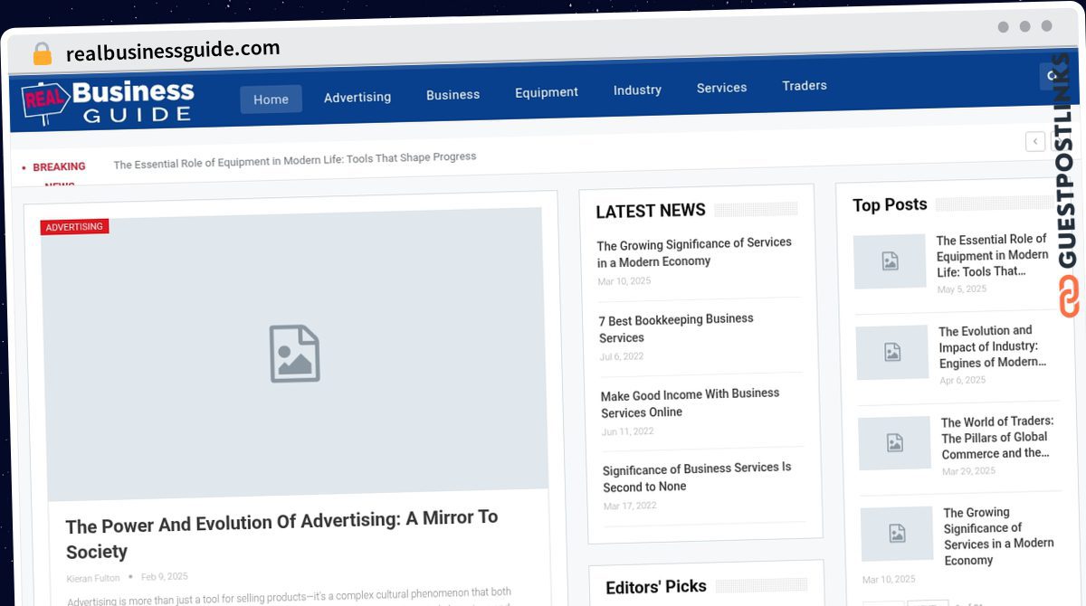Image resolution: width=1086 pixels, height=606 pixels.
Task: Click the realbusinessguide.com address bar URL
Action: click(173, 51)
